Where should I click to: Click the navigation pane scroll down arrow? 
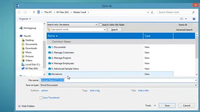pyautogui.click(x=44, y=74)
